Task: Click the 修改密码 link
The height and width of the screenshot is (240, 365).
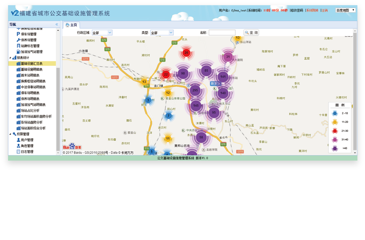Action: pyautogui.click(x=297, y=11)
